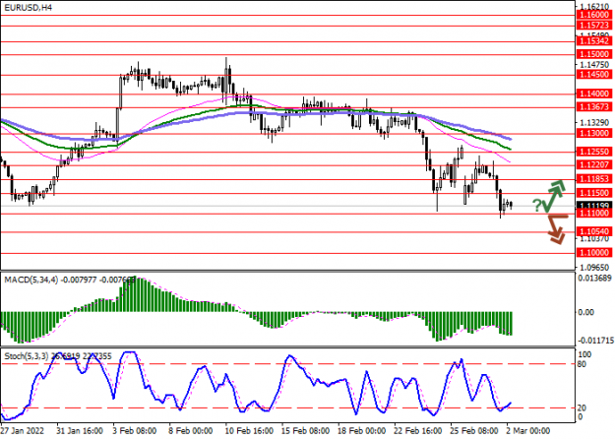615x439 pixels.
Task: Click the 3 Feb 08:00 time label
Action: click(135, 431)
